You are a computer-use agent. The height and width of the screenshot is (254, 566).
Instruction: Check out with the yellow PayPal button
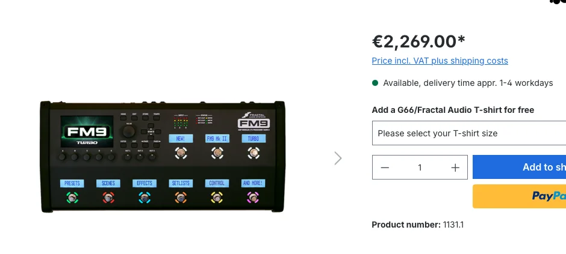pos(519,196)
